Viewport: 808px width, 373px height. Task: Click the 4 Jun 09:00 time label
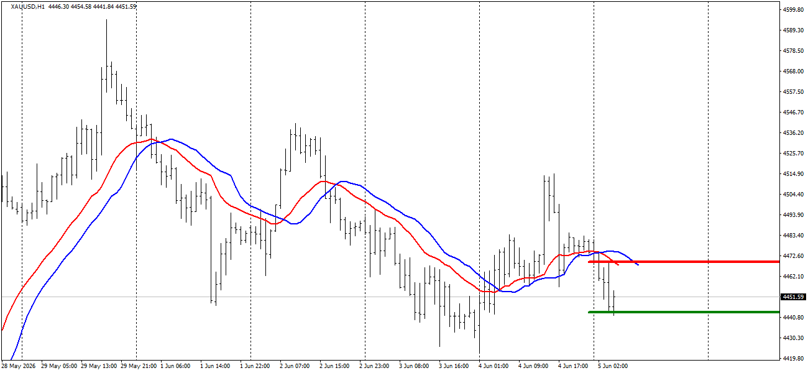[533, 366]
